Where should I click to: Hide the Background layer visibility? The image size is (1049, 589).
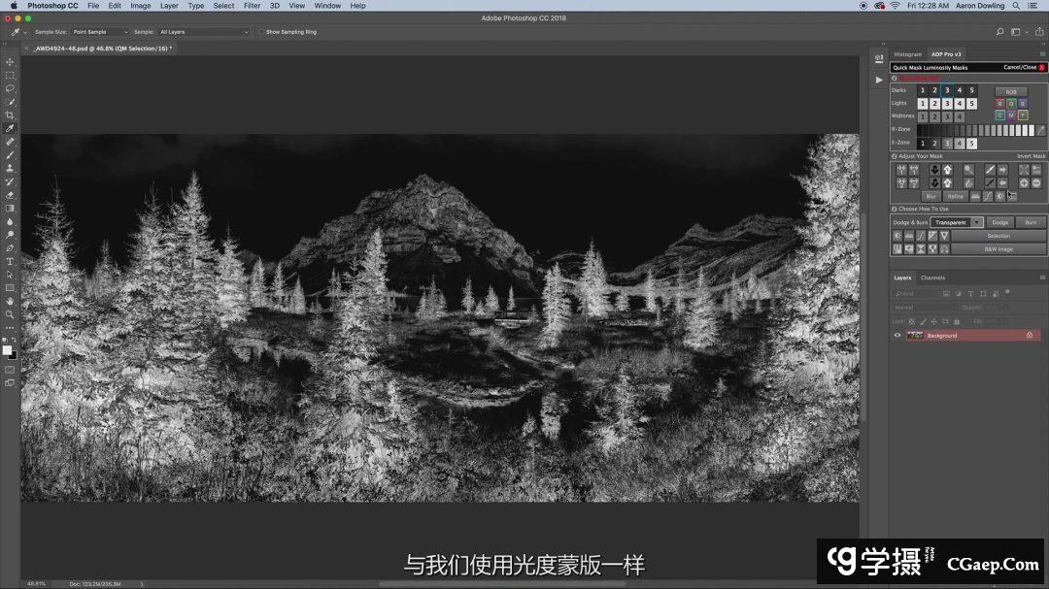897,335
